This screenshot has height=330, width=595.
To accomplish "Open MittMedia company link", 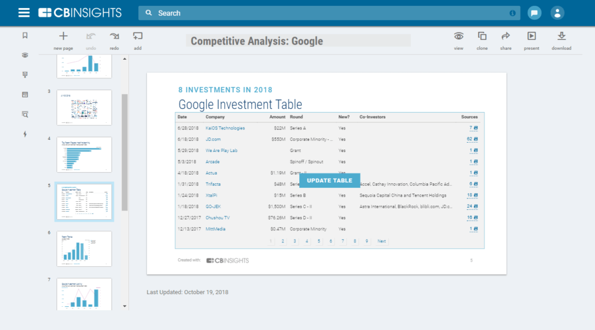I will pos(215,229).
